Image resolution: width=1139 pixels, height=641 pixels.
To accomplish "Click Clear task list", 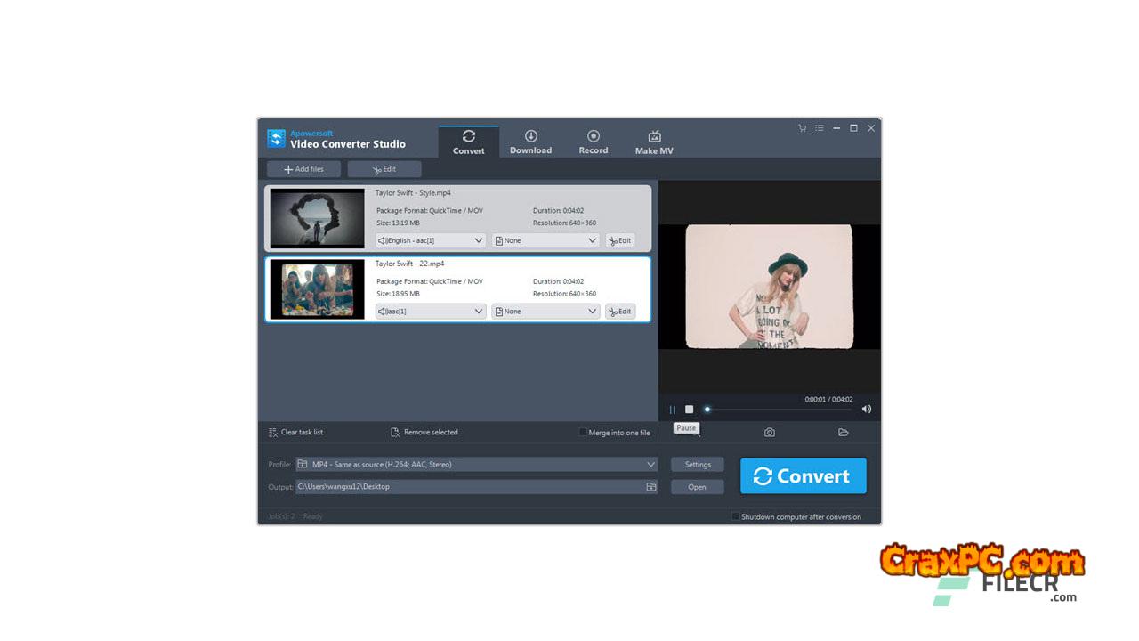I will (x=296, y=433).
